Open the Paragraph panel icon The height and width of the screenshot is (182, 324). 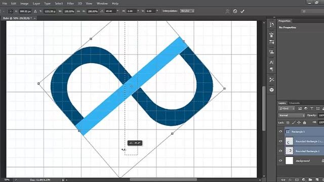[271, 69]
